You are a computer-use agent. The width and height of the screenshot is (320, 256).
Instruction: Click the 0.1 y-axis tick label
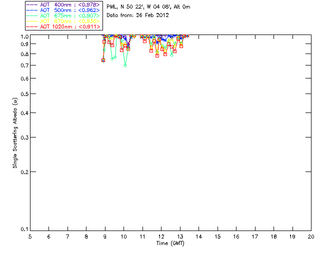(x=24, y=229)
